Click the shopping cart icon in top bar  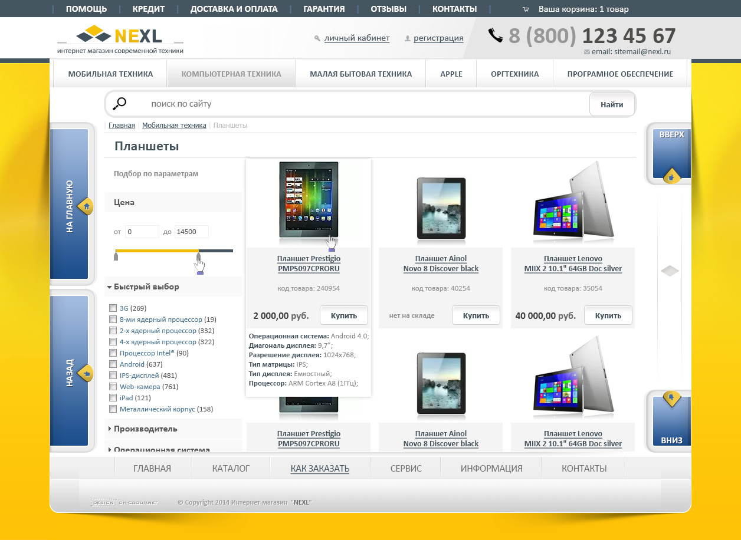tap(526, 9)
